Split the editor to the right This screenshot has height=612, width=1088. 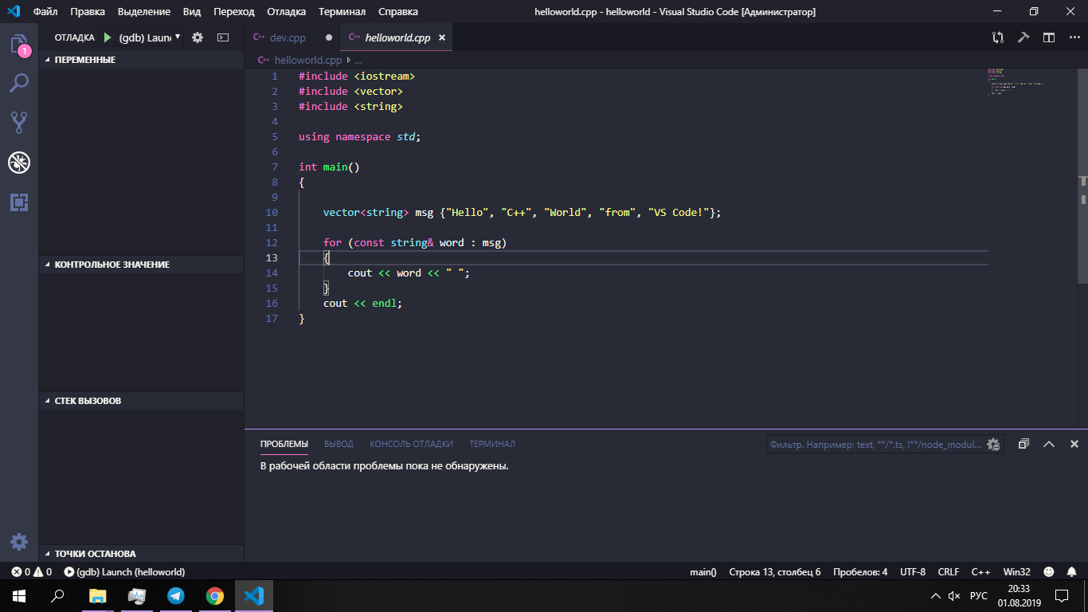click(x=1049, y=37)
